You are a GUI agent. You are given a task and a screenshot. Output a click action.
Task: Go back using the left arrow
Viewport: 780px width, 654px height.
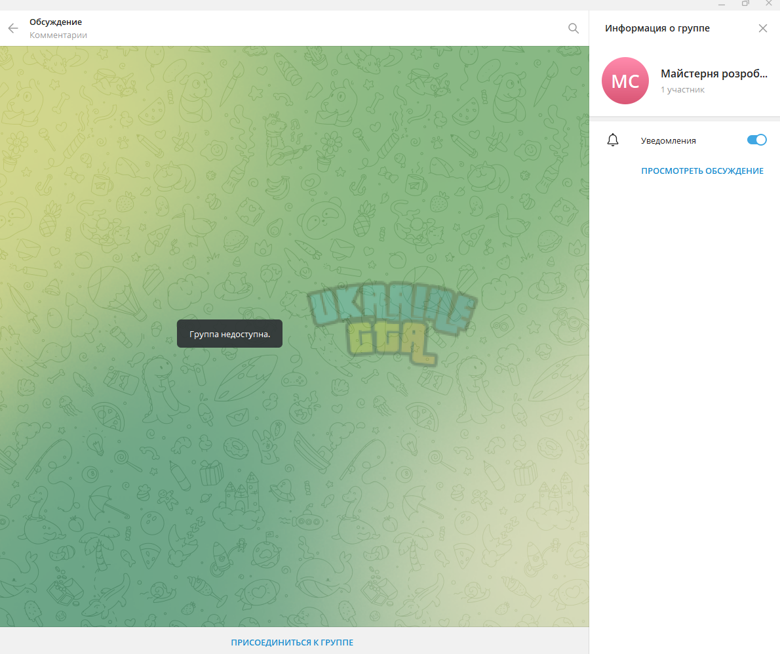coord(13,28)
